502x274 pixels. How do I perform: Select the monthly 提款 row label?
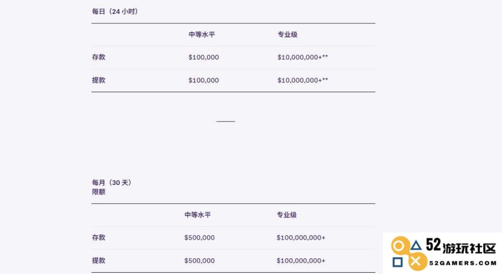(x=99, y=261)
